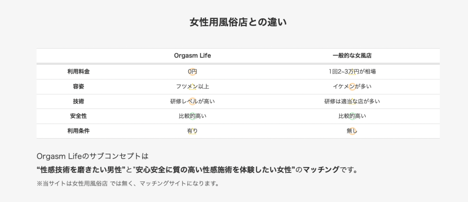This screenshot has width=468, height=202.
Task: Click the ※当サイトは女性用風俗店 footnote
Action: point(128,184)
